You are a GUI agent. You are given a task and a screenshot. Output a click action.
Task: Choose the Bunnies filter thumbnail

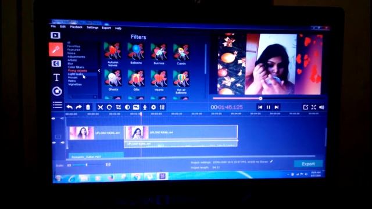point(159,52)
